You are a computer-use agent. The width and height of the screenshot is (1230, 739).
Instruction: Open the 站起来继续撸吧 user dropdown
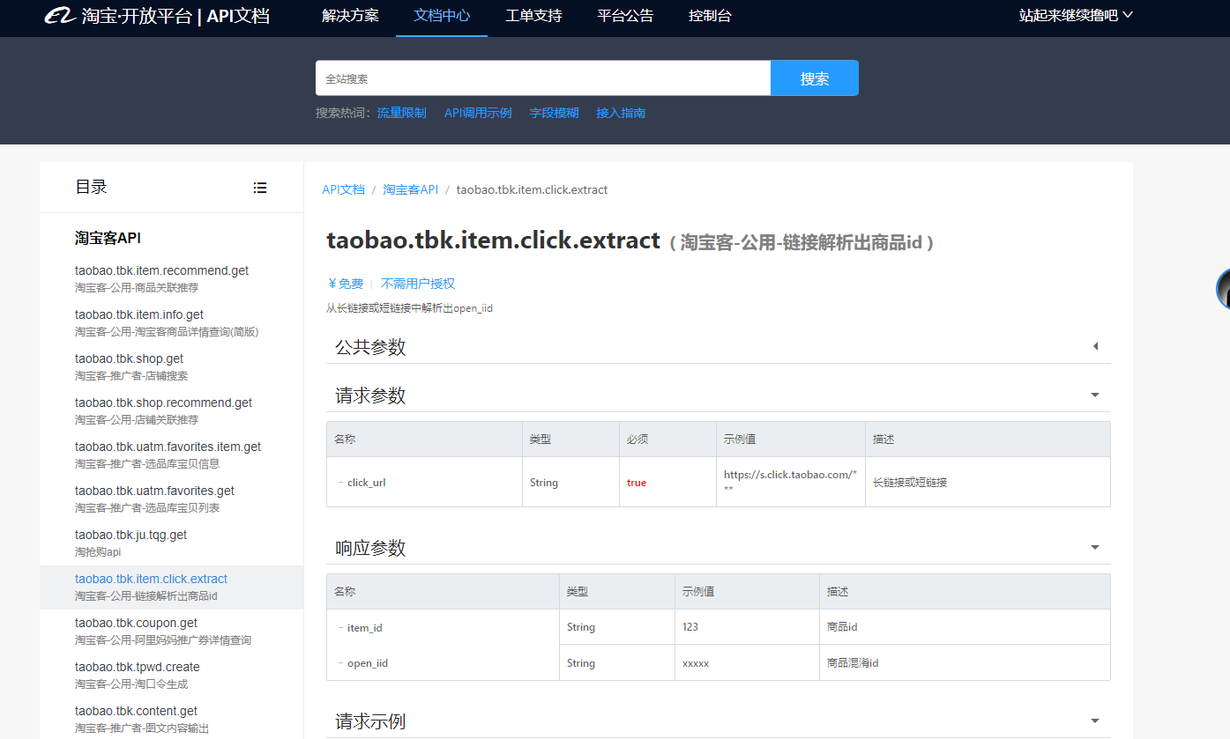tap(1076, 16)
